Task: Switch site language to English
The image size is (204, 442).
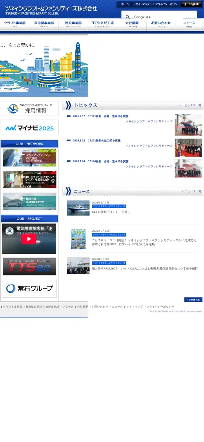Action: [x=191, y=4]
